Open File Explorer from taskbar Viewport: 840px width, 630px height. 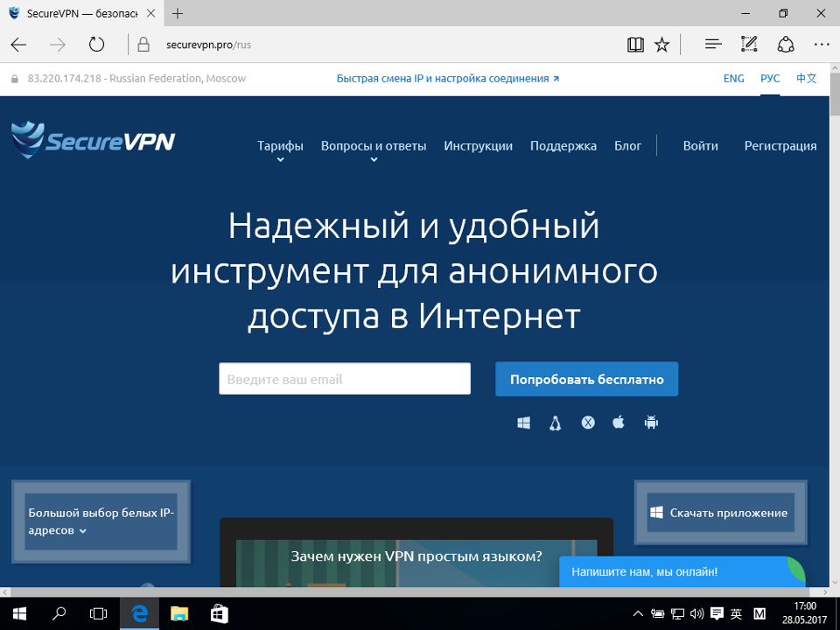(x=179, y=614)
